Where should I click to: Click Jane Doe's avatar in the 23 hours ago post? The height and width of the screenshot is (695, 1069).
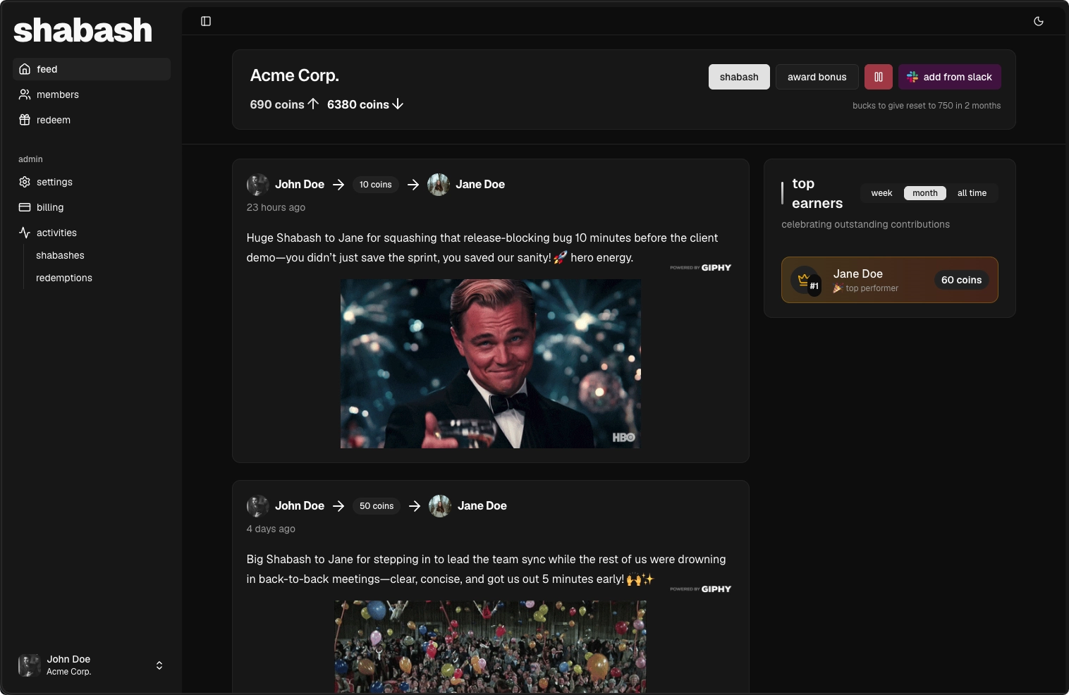tap(439, 185)
